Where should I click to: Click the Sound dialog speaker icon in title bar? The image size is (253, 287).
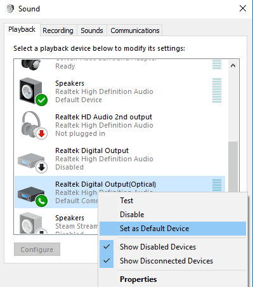[10, 8]
